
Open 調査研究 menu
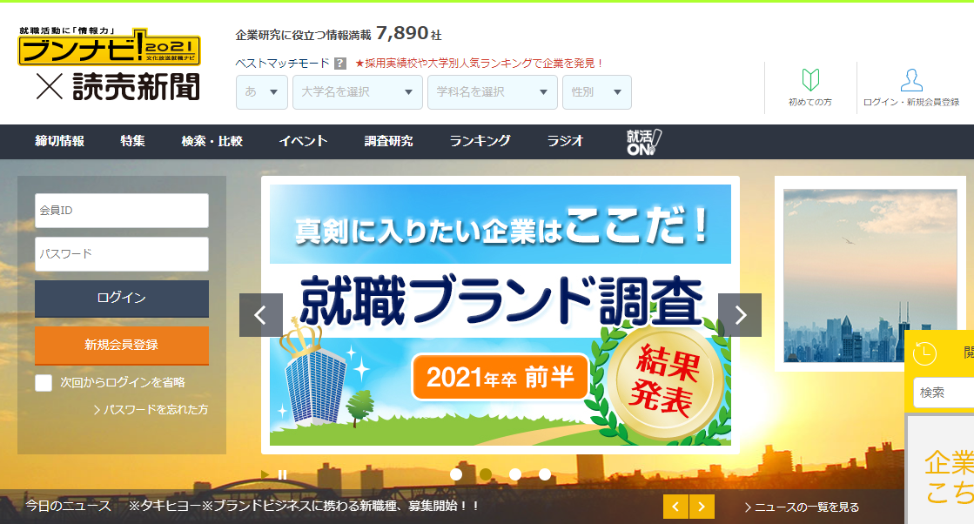coord(388,141)
